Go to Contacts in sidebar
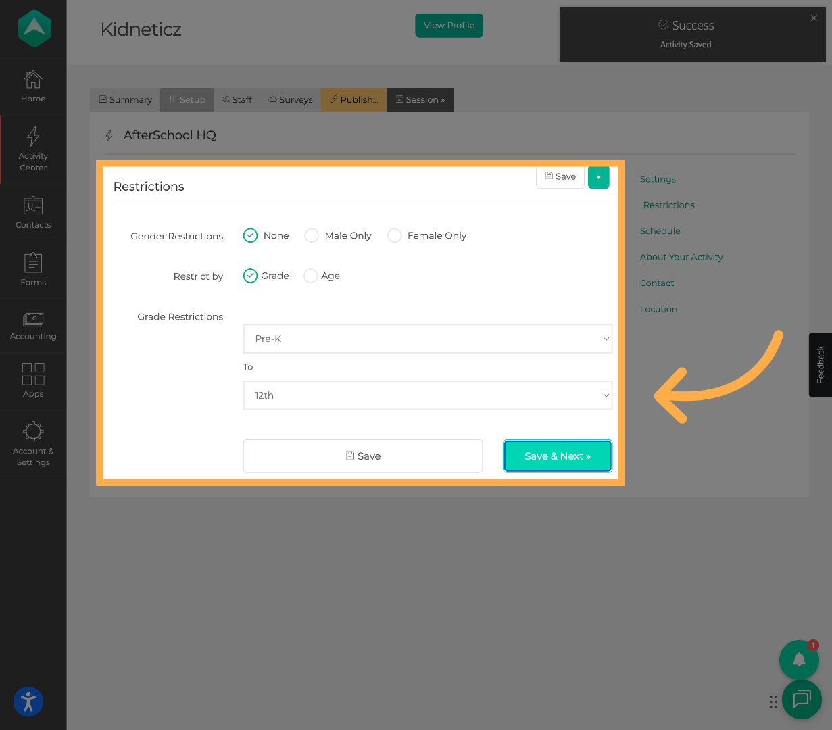This screenshot has height=730, width=832. click(33, 212)
